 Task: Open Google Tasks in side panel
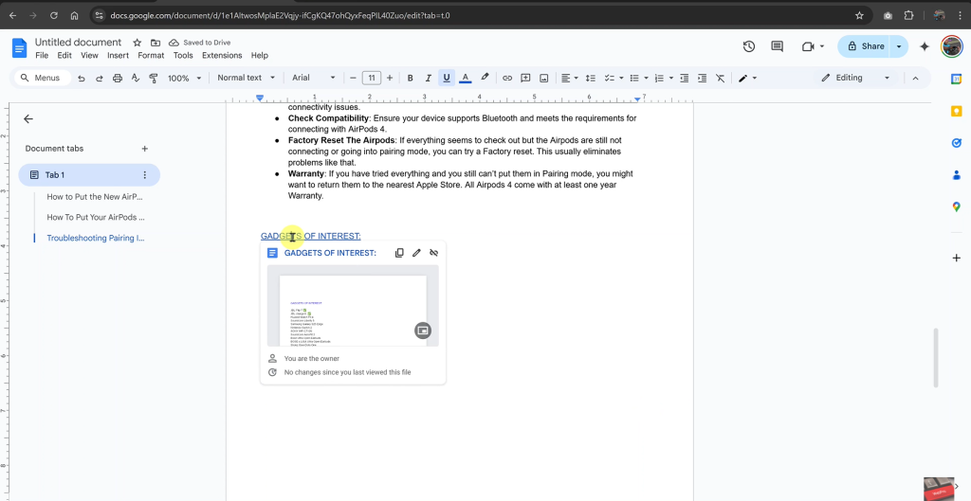(956, 143)
